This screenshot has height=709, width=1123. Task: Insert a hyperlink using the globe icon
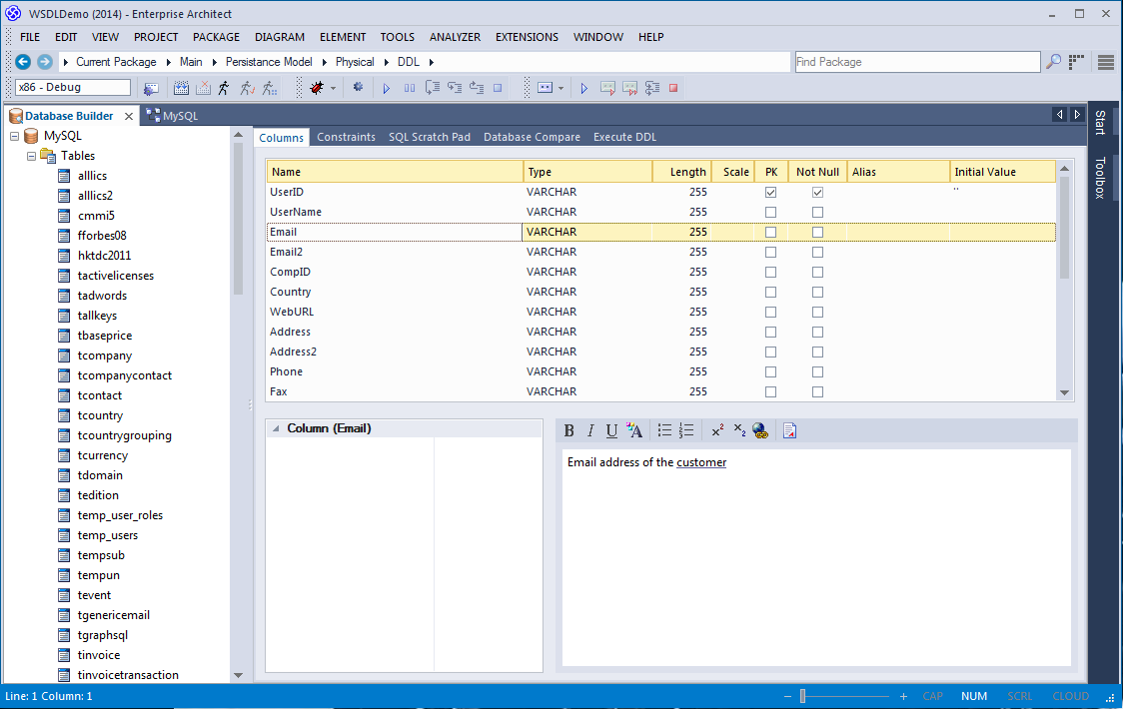tap(760, 430)
